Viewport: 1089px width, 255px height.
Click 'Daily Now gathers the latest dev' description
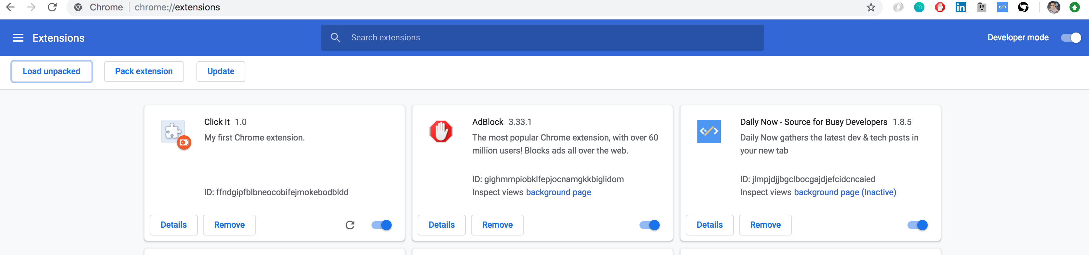point(829,144)
